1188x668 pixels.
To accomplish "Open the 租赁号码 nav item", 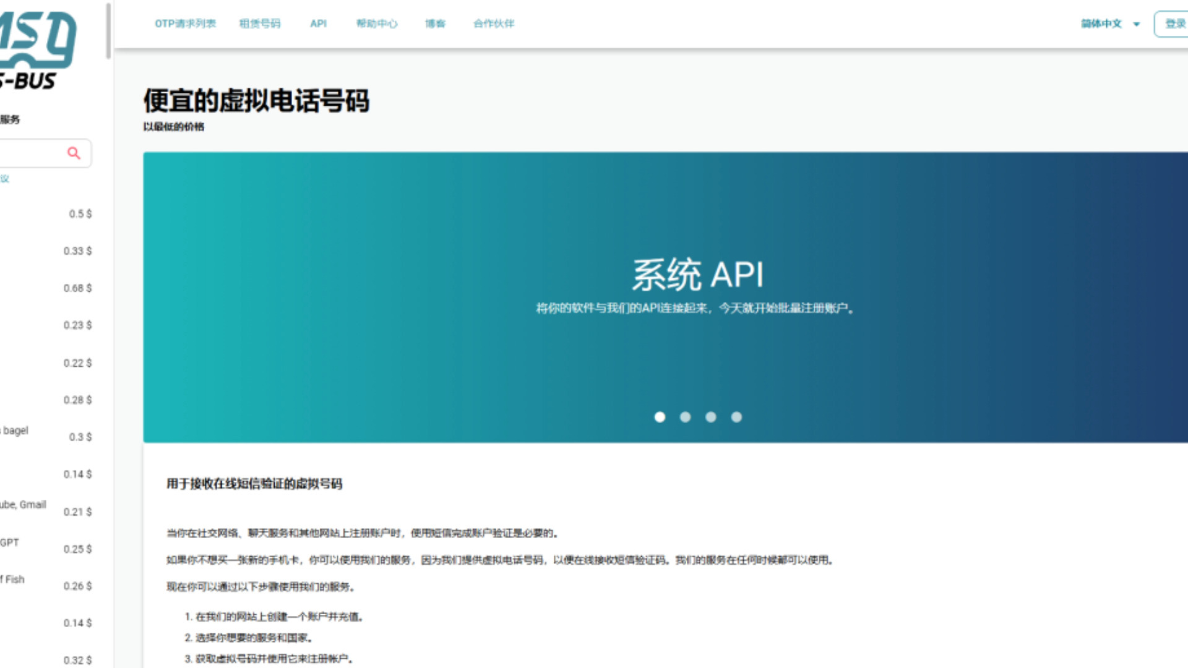I will click(x=260, y=24).
